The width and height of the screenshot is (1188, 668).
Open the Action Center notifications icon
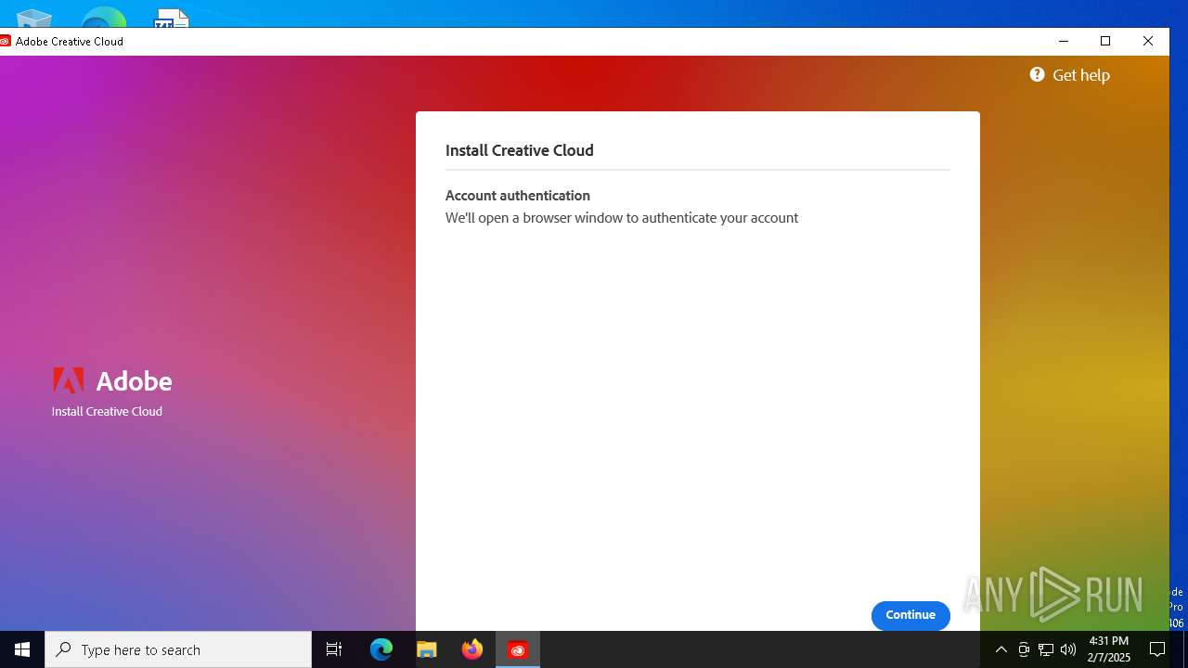[x=1157, y=649]
